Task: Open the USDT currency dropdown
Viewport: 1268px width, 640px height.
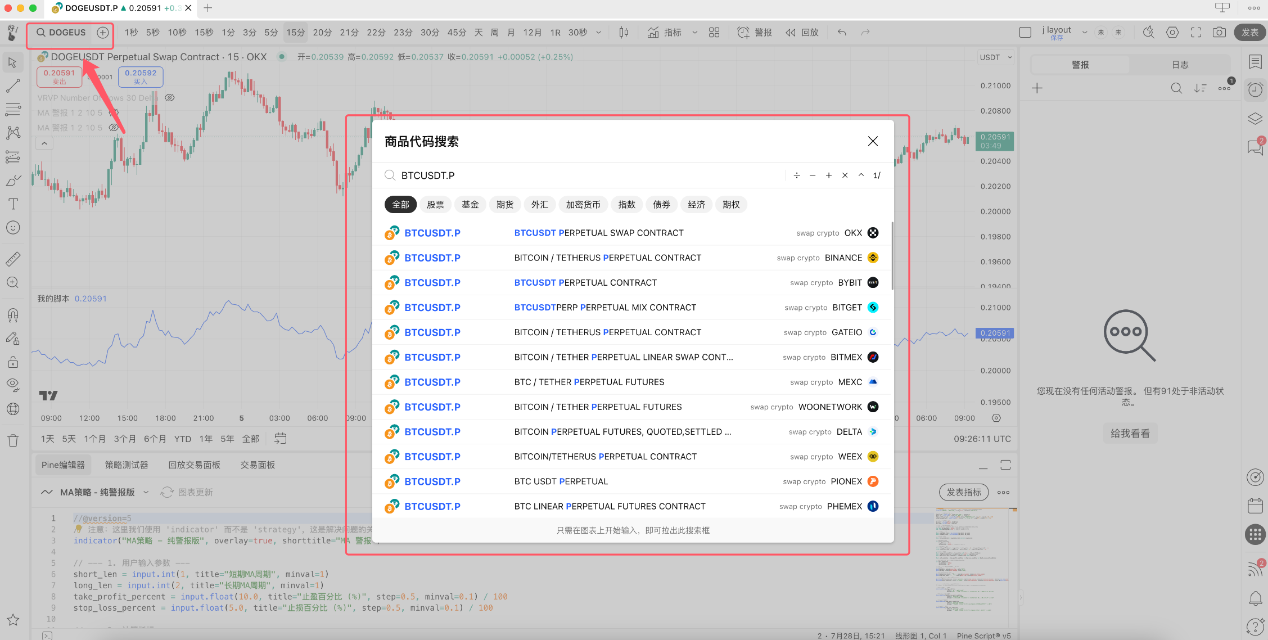Action: tap(996, 57)
